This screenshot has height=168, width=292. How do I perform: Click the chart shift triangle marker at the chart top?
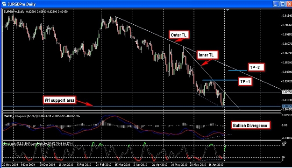point(228,10)
